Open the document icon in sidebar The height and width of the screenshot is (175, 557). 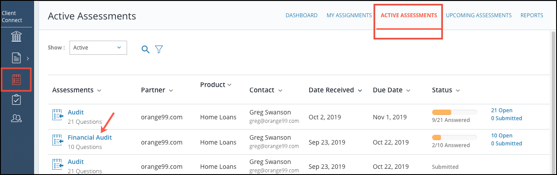click(16, 58)
